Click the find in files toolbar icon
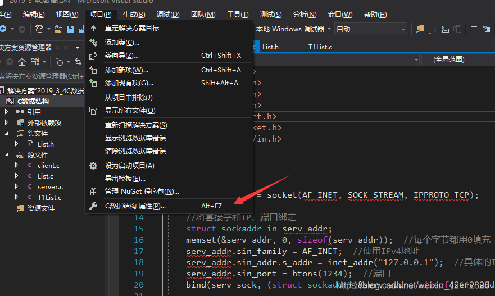 [420, 29]
